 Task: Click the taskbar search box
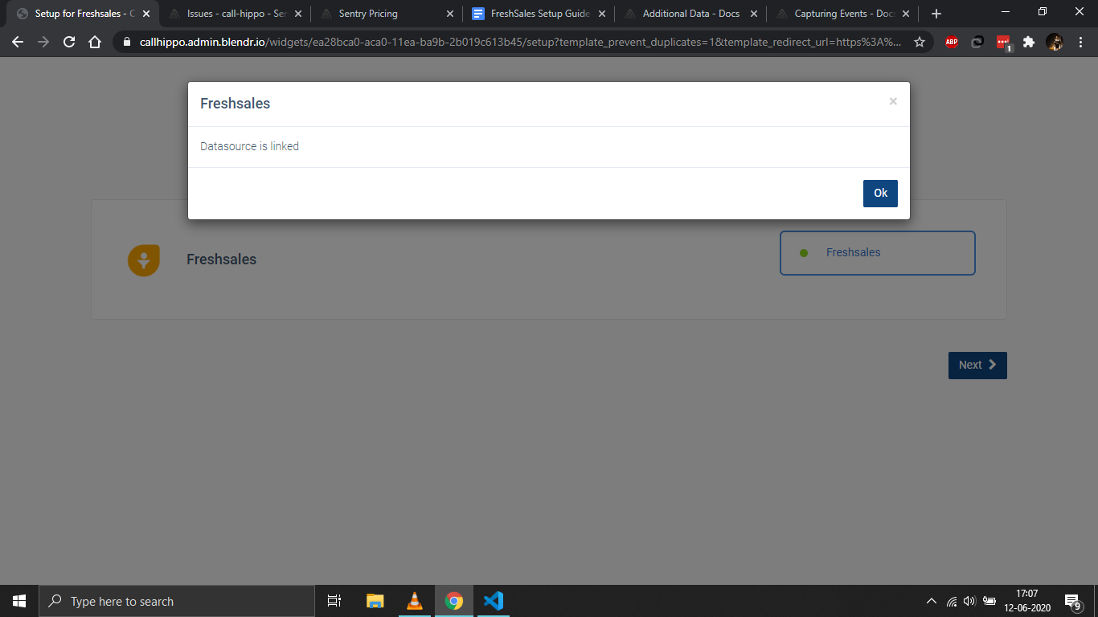pyautogui.click(x=177, y=601)
